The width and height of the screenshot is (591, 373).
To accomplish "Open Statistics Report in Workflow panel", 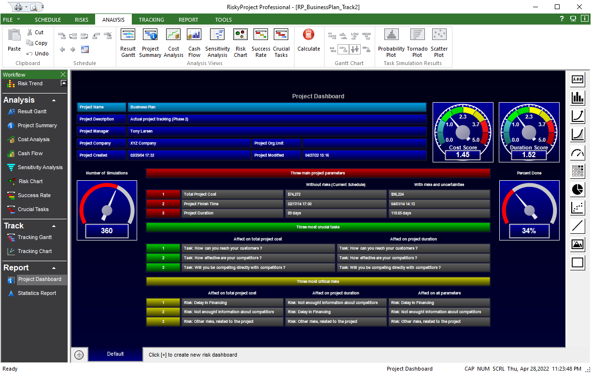I will click(x=37, y=293).
